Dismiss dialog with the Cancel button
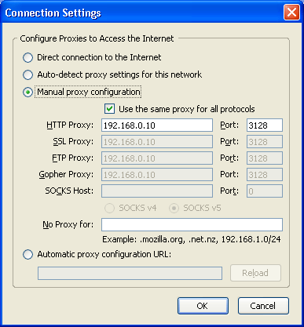Image resolution: width=304 pixels, height=327 pixels. [263, 306]
